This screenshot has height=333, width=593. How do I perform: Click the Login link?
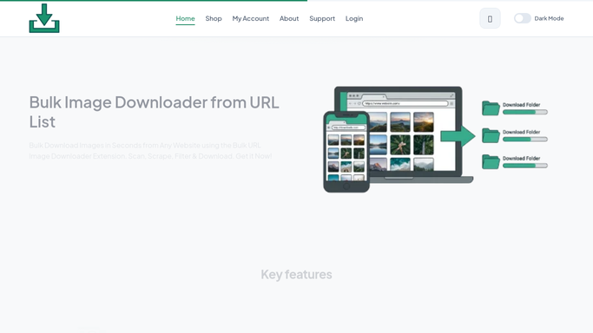coord(354,18)
